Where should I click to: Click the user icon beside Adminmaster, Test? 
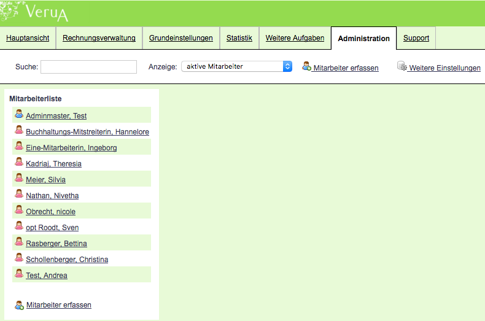(19, 114)
